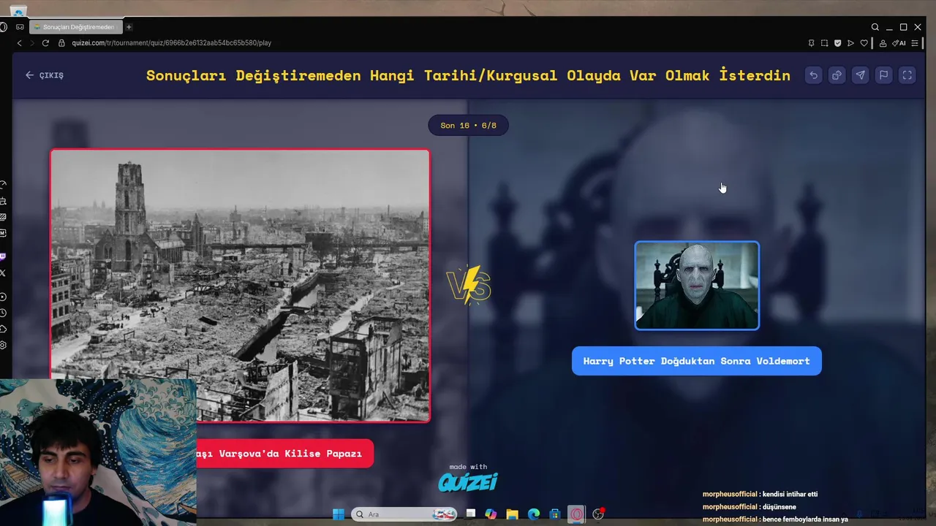Click the Opera GX taskbar icon
This screenshot has height=526, width=936.
(x=577, y=514)
